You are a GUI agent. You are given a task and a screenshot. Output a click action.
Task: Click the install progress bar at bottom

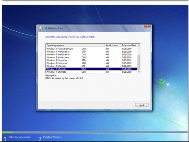tap(94, 132)
